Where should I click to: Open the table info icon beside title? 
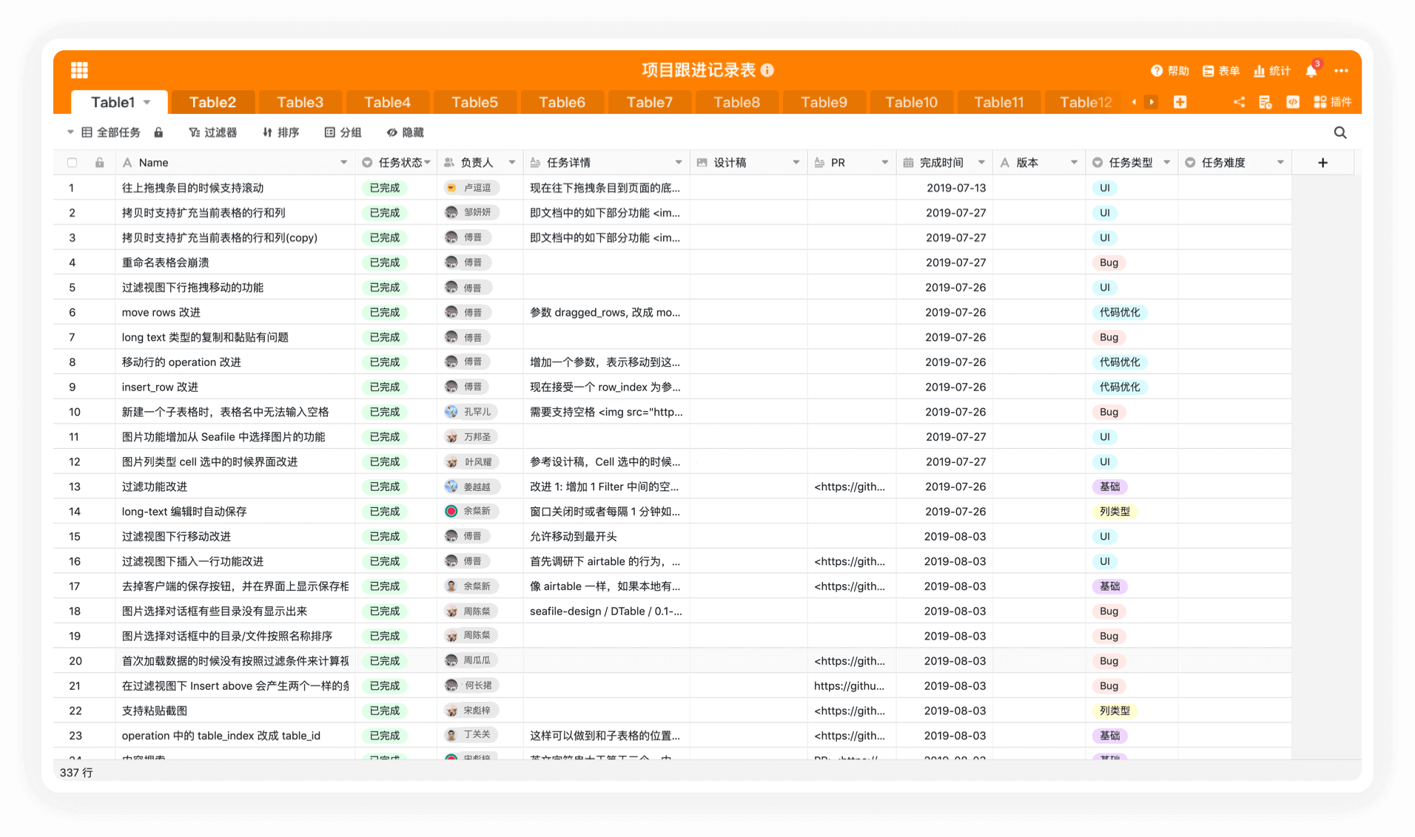pyautogui.click(x=767, y=70)
